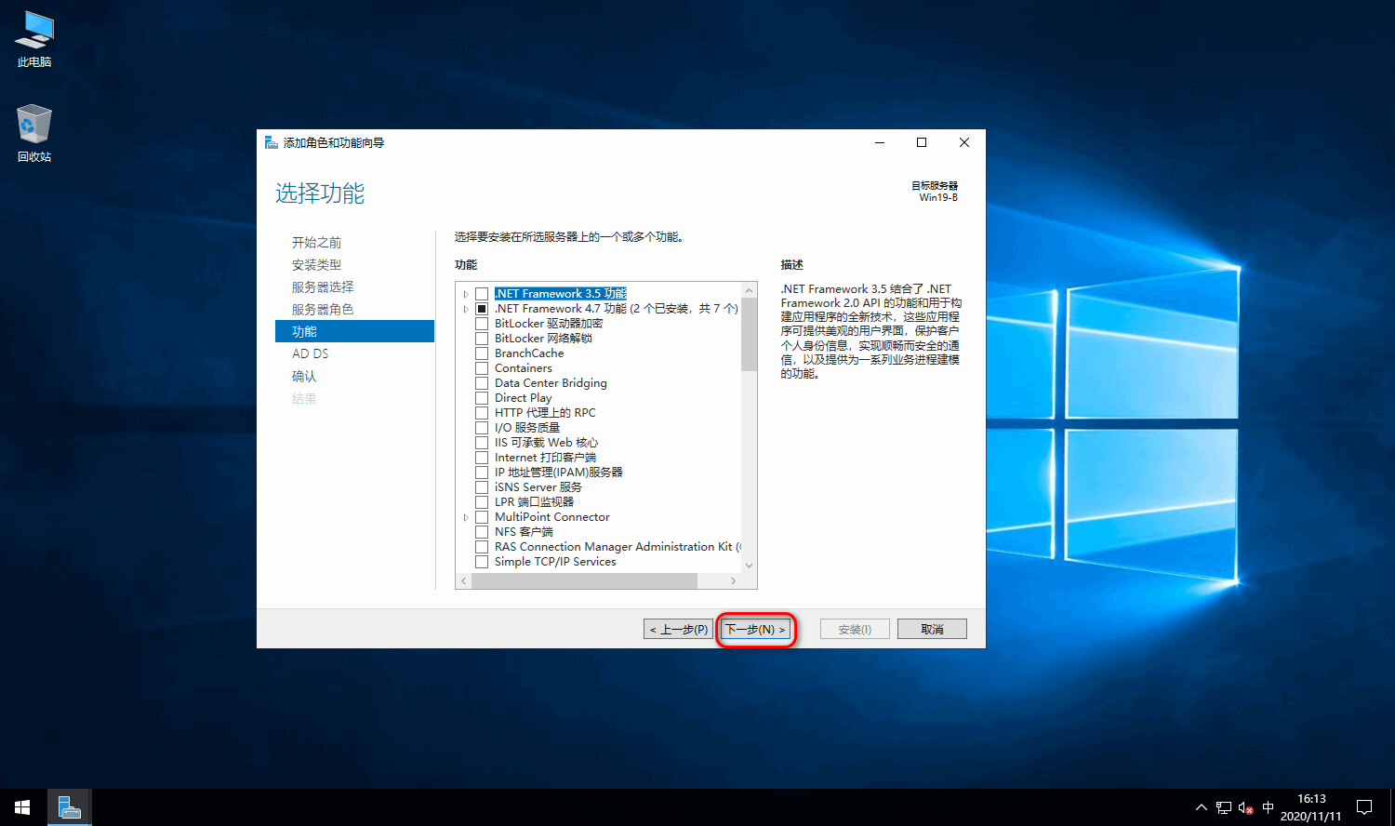Tick Data Center Bridging checkbox
1395x826 pixels.
coord(482,383)
